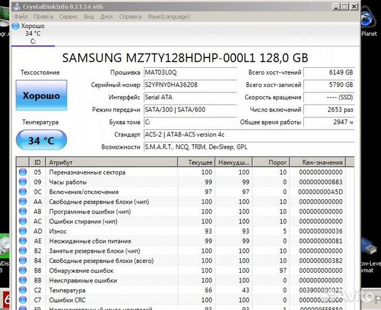The height and width of the screenshot is (310, 381).
Task: Click the transfer mode field SATA/300 | SATA/600
Action: (x=190, y=110)
